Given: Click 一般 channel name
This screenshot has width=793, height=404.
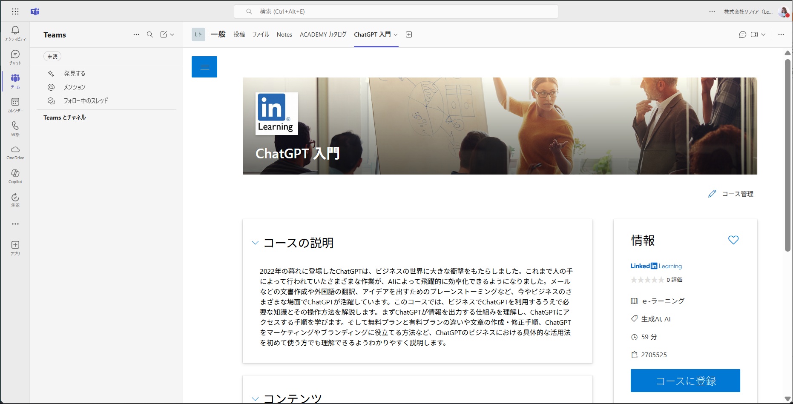Looking at the screenshot, I should (x=218, y=34).
